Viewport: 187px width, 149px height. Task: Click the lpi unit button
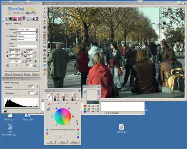click(x=23, y=61)
